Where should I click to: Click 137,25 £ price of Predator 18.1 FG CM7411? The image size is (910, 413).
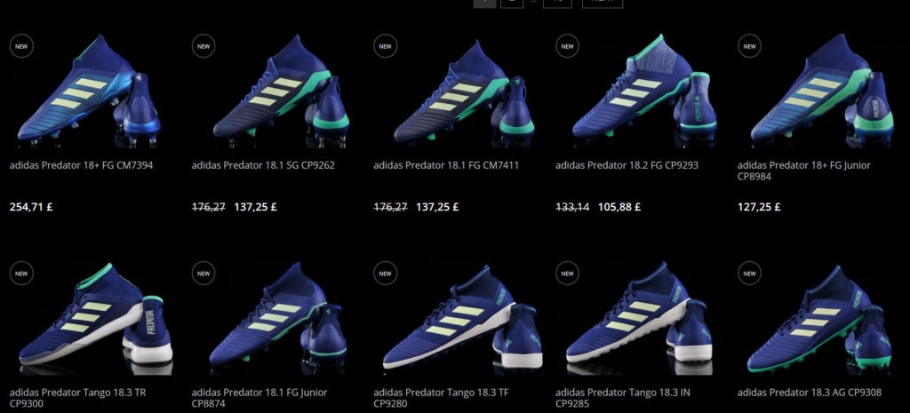(x=437, y=206)
